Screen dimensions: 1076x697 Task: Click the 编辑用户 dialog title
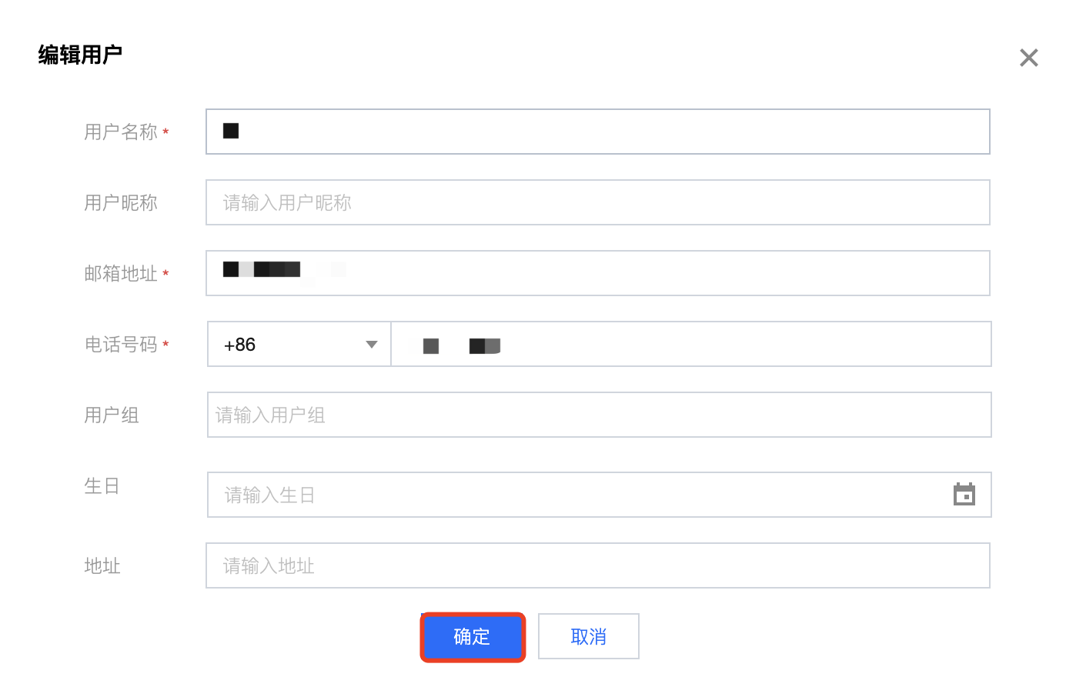tap(80, 55)
